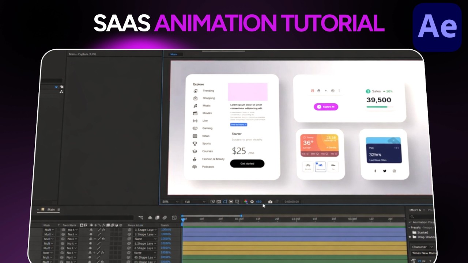Open the 6. Shape Layer parent dropdown
The width and height of the screenshot is (468, 263).
(x=146, y=244)
